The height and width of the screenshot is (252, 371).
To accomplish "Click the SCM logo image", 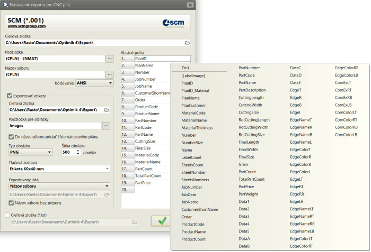I will [x=173, y=23].
